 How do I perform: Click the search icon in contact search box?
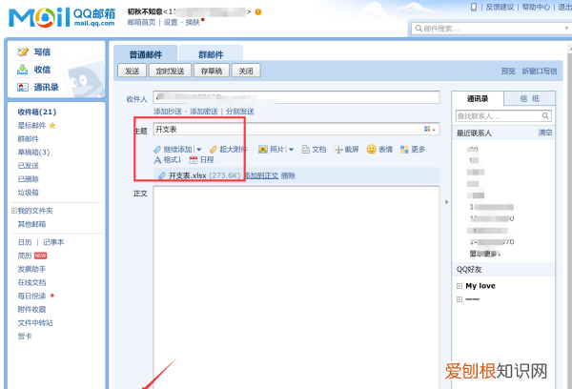pos(545,116)
